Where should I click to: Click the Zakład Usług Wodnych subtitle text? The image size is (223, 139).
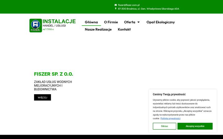point(53,86)
